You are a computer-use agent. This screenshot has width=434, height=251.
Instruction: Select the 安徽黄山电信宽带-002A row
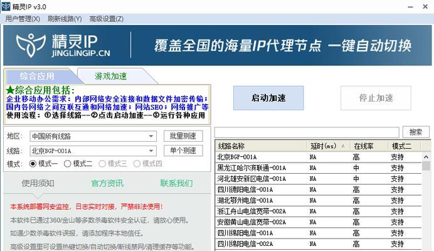[x=319, y=222]
